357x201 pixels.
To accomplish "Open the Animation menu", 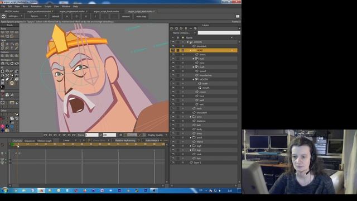I will tap(36, 6).
